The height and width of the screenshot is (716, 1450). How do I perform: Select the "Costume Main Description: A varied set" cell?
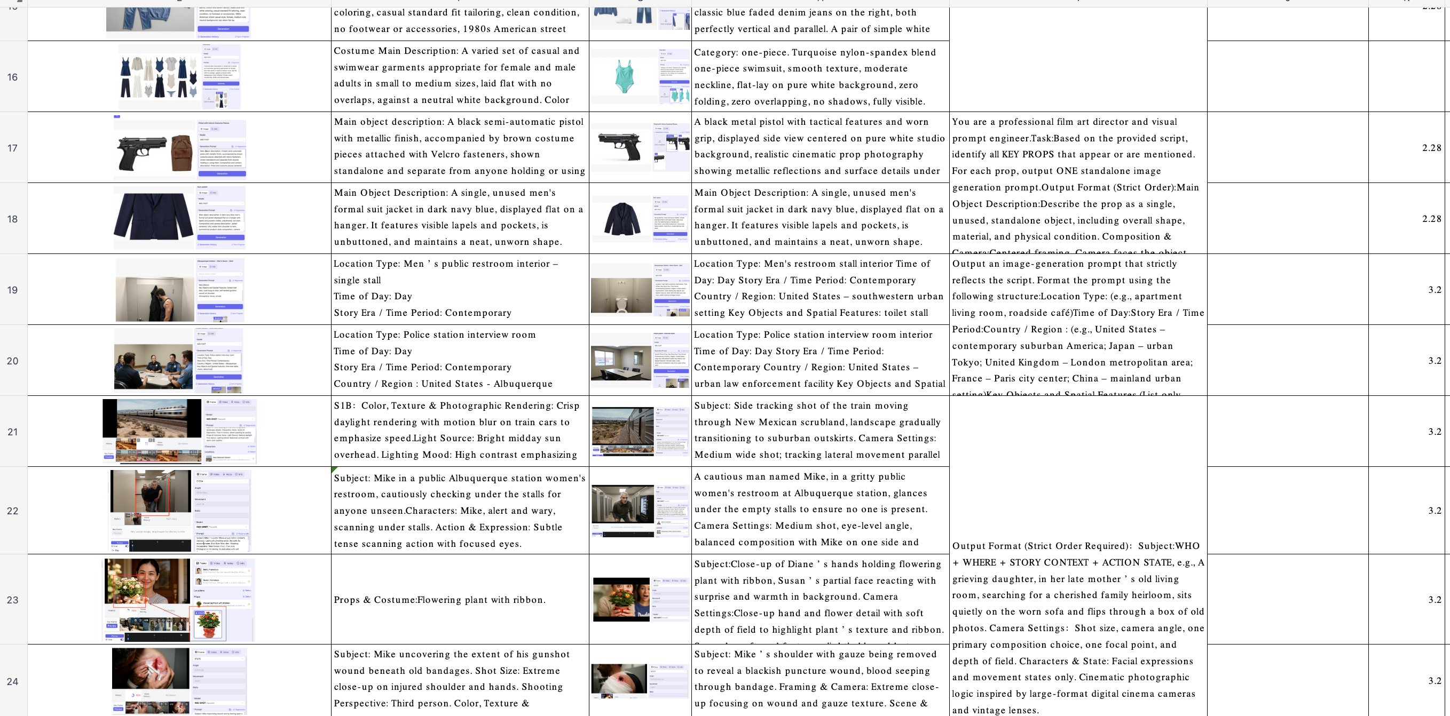(460, 76)
